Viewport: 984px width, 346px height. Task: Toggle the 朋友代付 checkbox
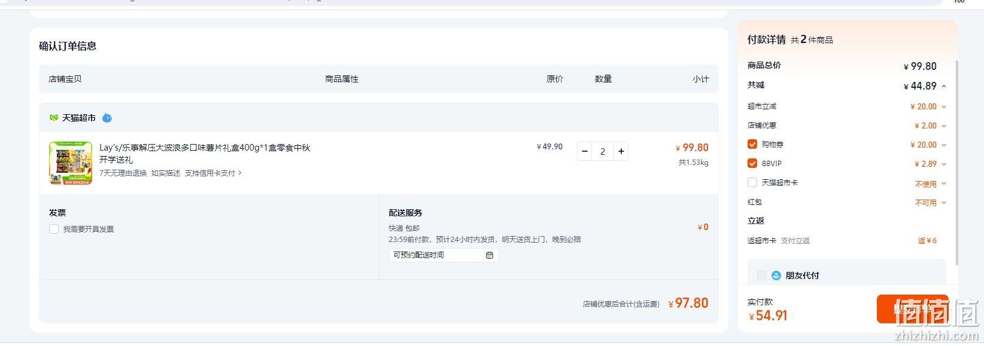(762, 275)
